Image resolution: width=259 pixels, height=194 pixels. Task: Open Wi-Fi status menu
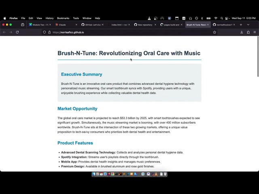[x=216, y=18]
